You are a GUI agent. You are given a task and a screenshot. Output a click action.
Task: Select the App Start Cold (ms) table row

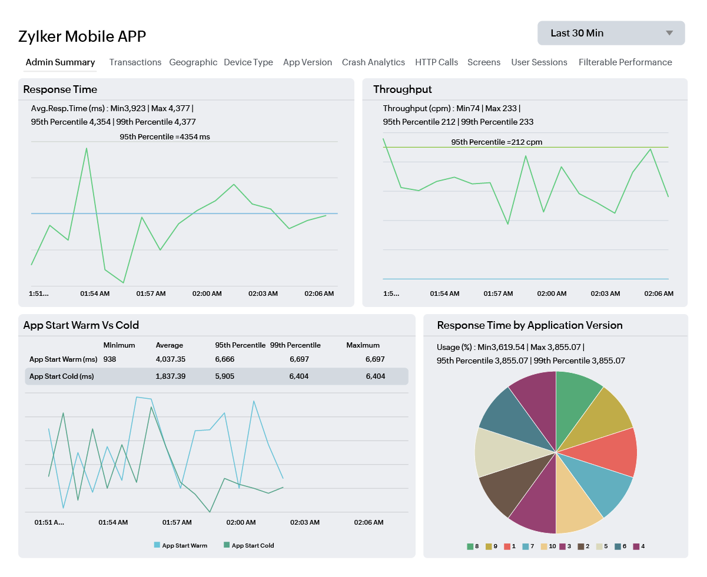(x=217, y=376)
